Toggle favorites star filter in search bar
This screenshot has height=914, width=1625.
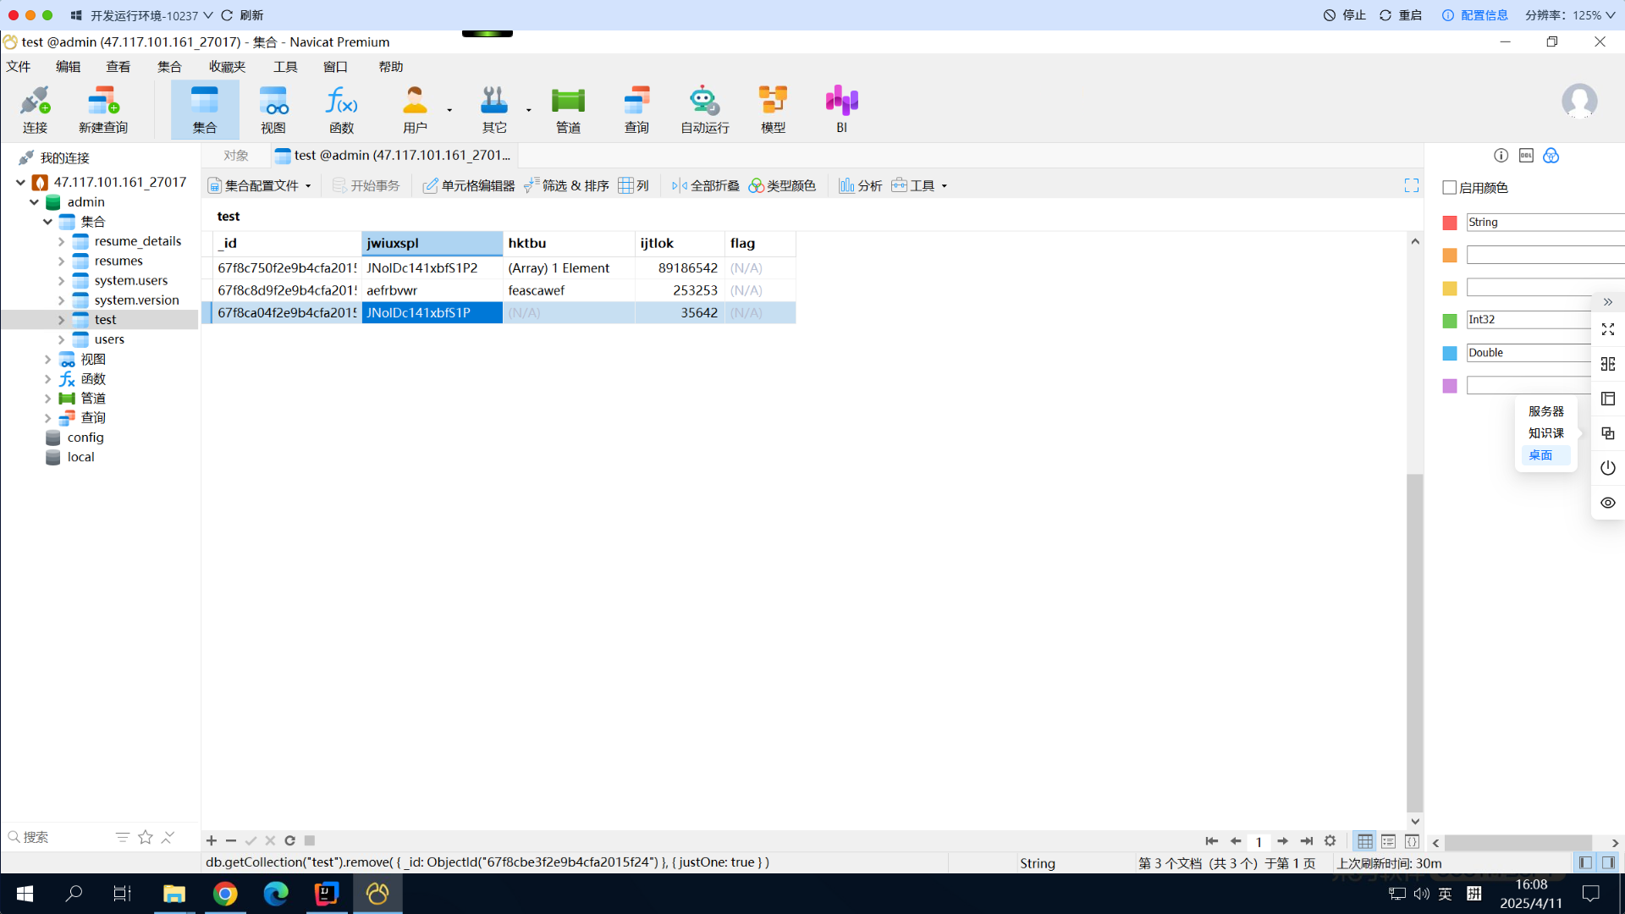coord(146,837)
